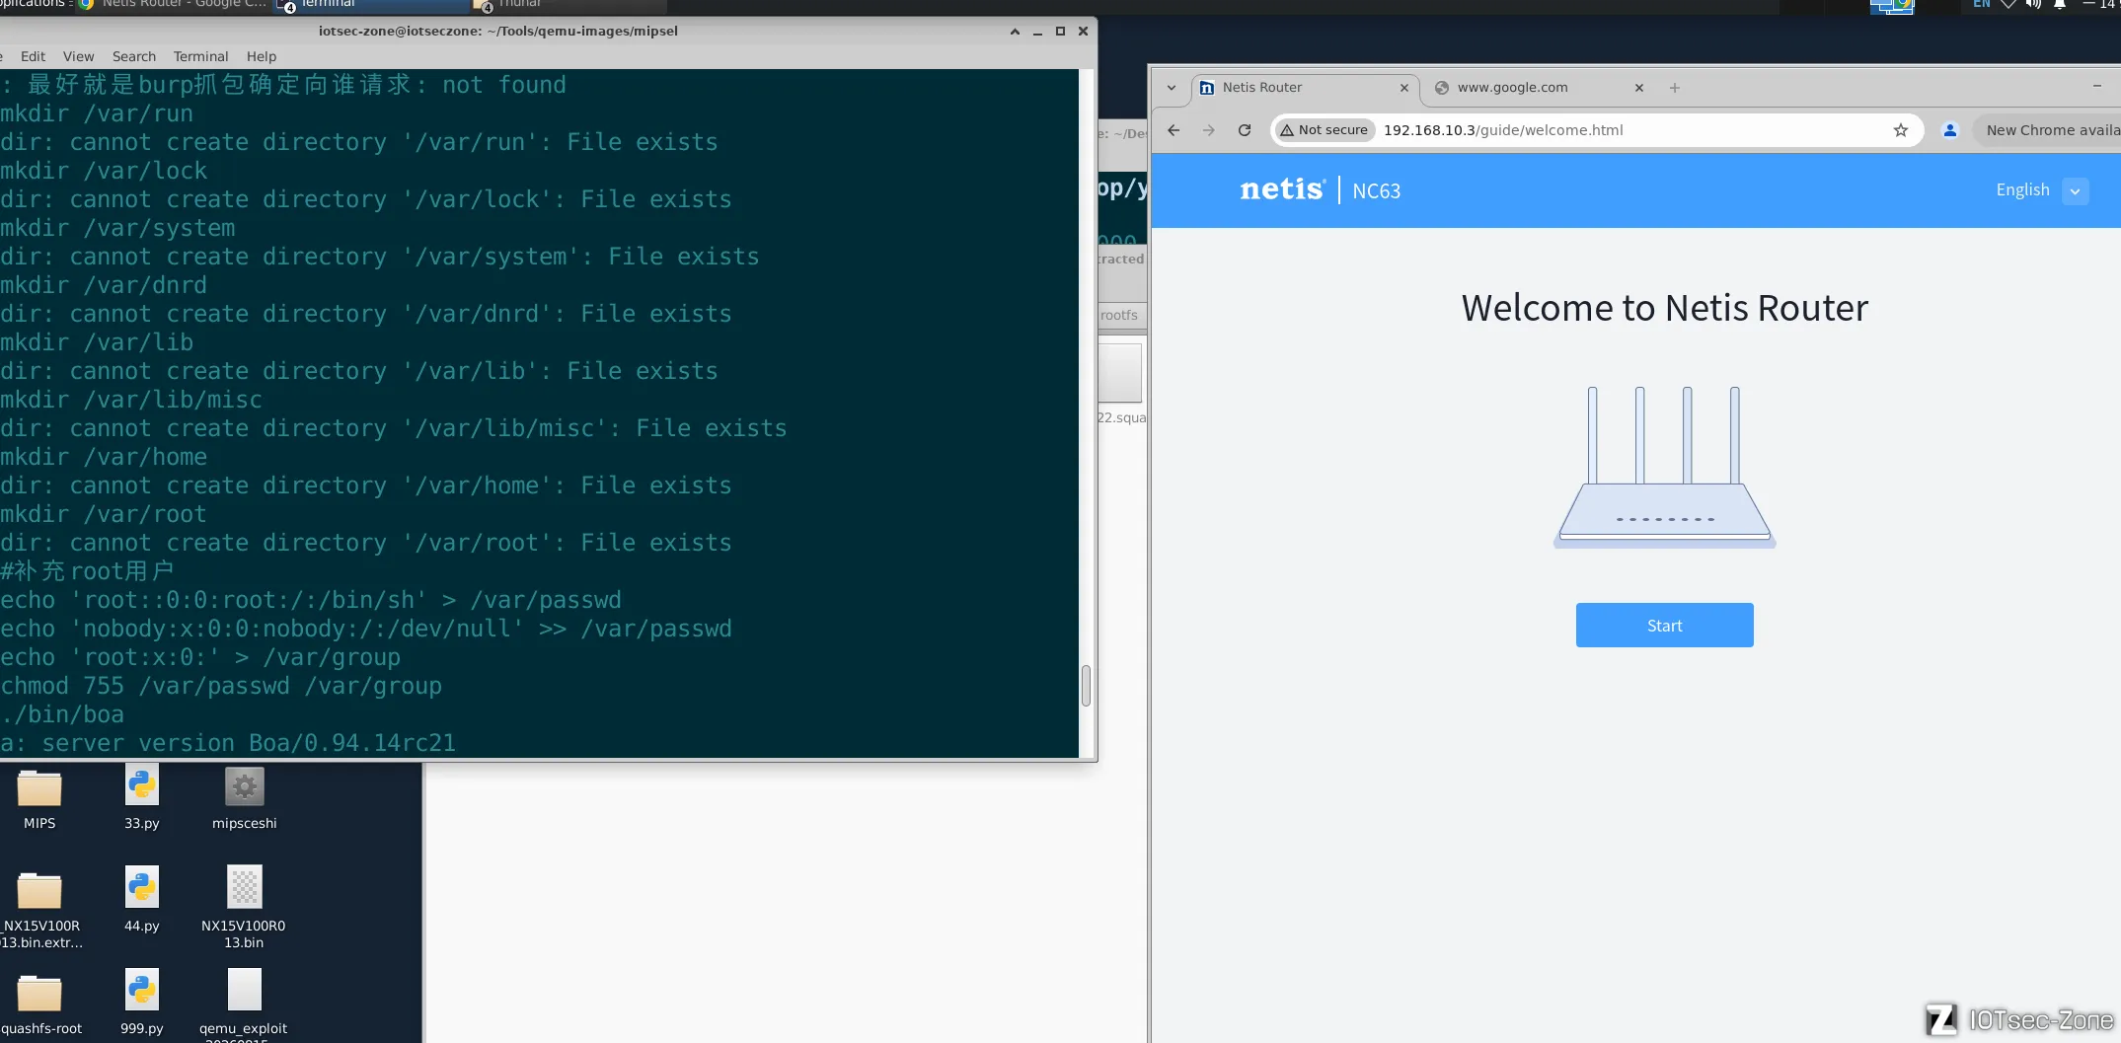Open the View menu in Terminal
This screenshot has height=1043, width=2121.
[78, 56]
